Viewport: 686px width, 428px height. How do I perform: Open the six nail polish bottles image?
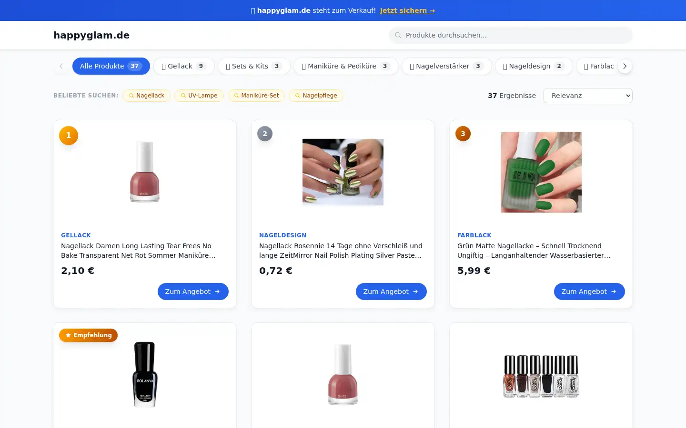[541, 376]
